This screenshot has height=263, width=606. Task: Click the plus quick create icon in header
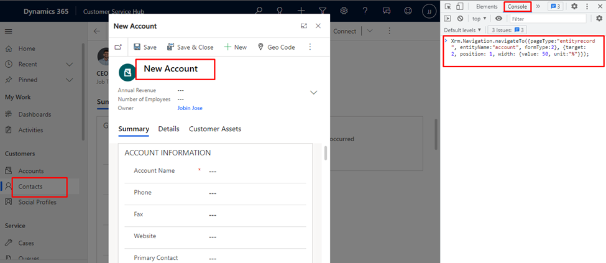tap(301, 11)
